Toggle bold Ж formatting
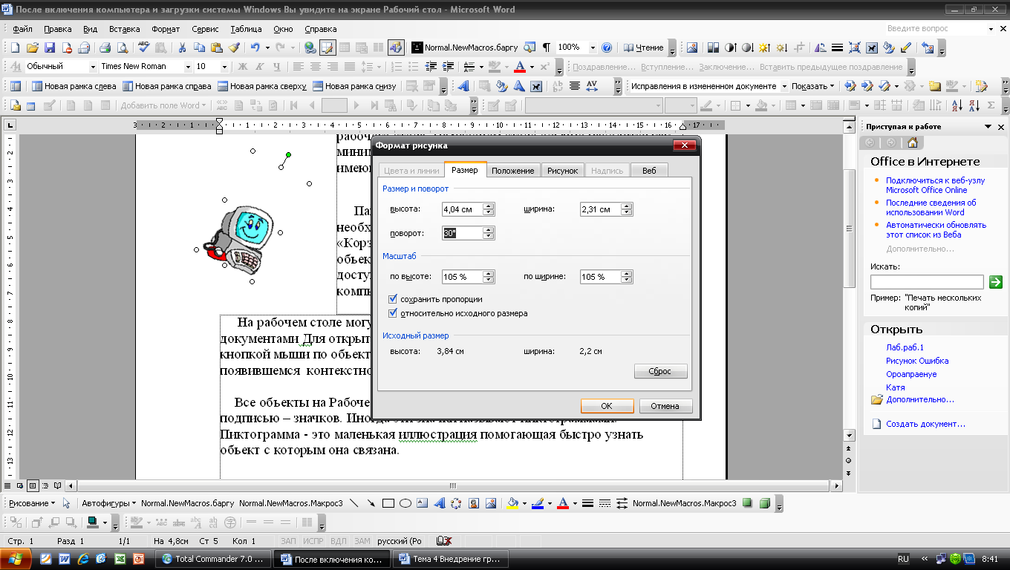The width and height of the screenshot is (1010, 570). tap(242, 67)
